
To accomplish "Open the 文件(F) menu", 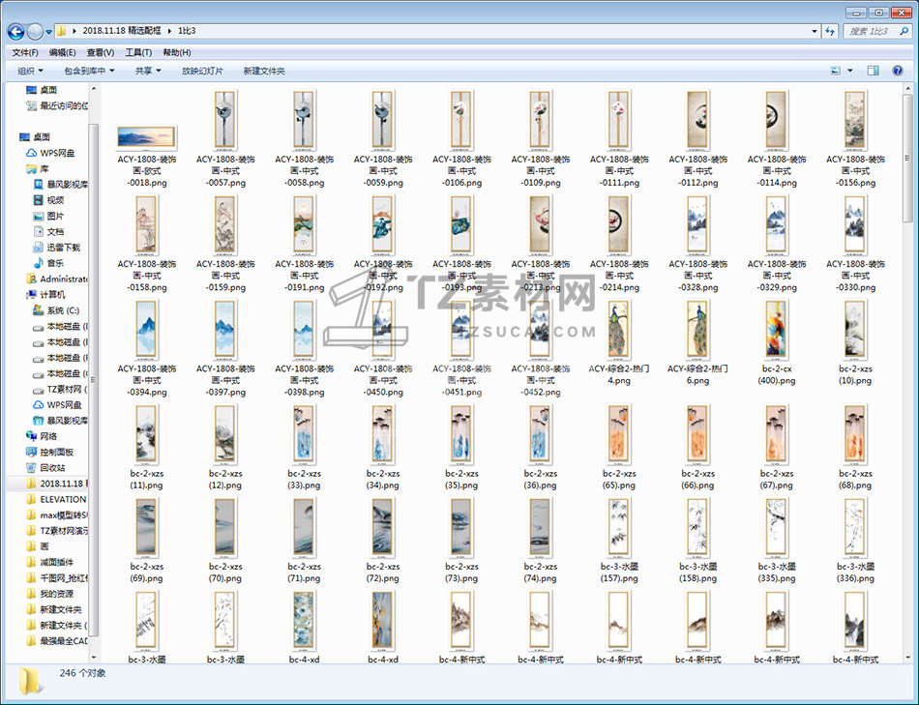I will pos(25,52).
